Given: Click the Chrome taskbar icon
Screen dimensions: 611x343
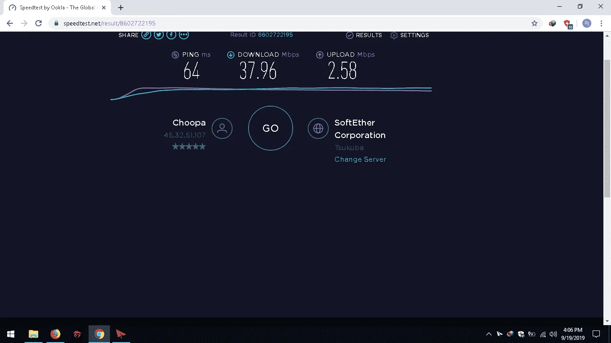Looking at the screenshot, I should click(x=99, y=334).
